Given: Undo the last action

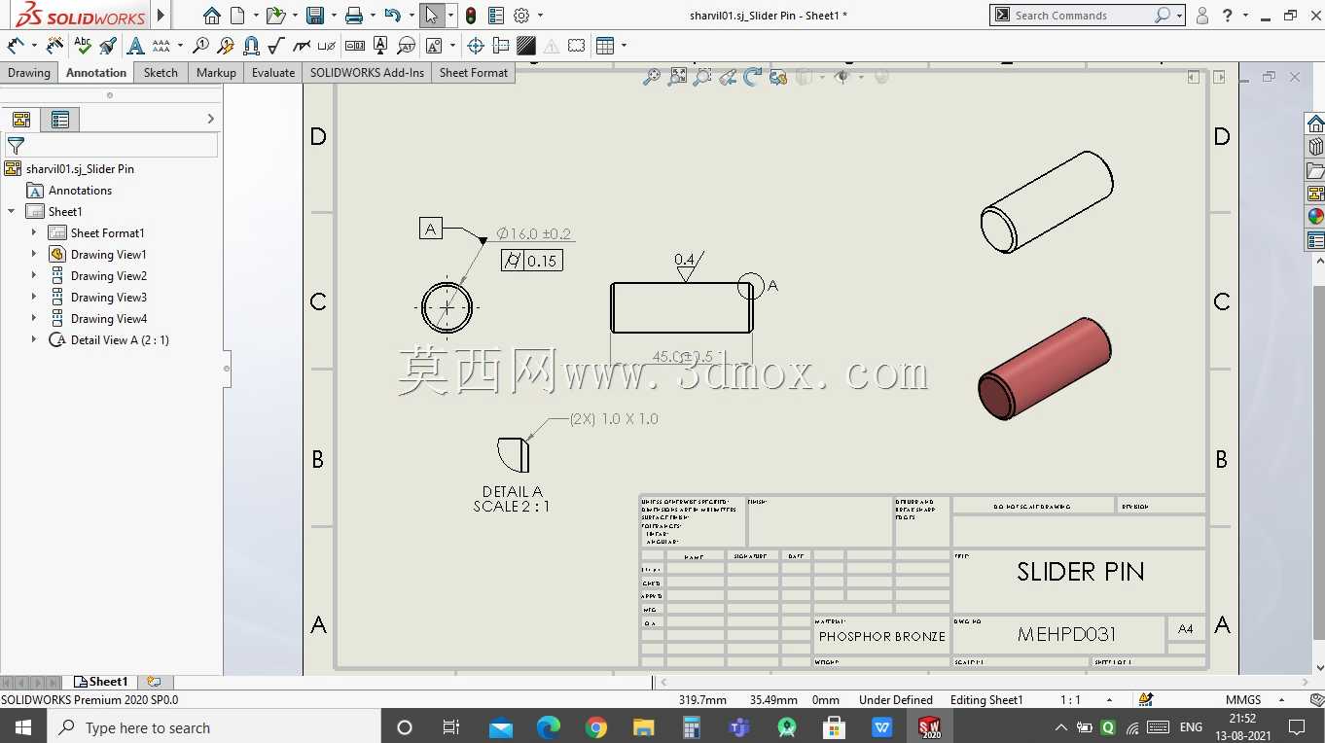Looking at the screenshot, I should point(392,16).
